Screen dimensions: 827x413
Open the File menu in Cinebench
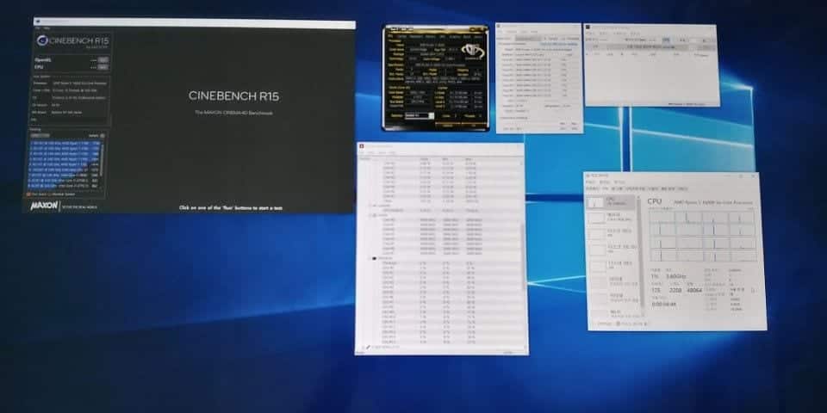click(37, 28)
